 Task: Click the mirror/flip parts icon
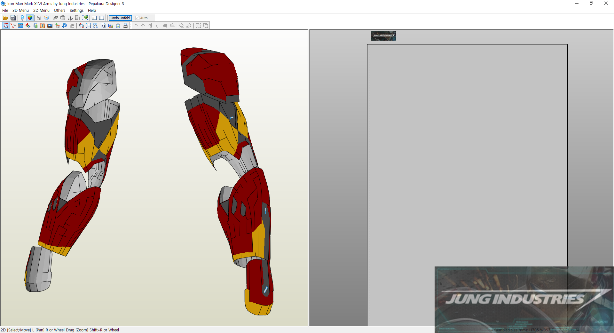pos(81,26)
